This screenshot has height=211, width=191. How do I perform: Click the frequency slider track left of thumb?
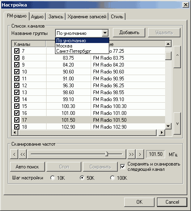pyautogui.click(x=68, y=154)
